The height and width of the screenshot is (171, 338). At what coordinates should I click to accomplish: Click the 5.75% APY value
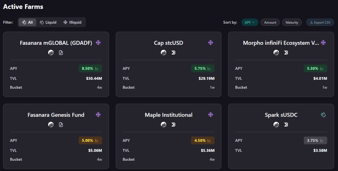point(200,68)
